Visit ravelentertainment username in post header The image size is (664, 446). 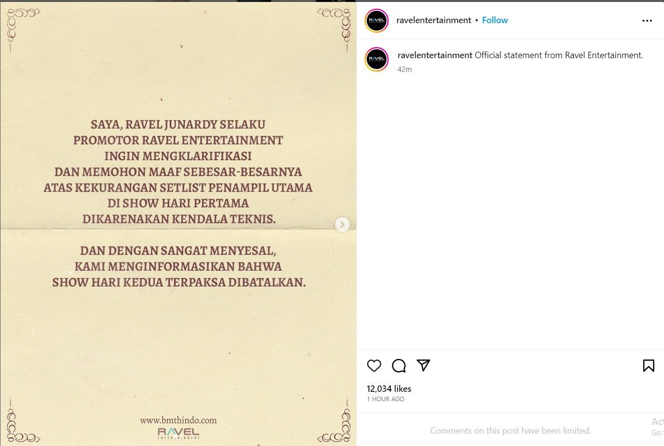point(434,20)
